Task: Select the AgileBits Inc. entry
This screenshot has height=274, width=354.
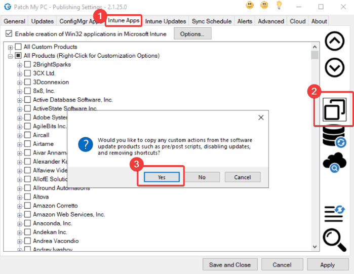Action: pyautogui.click(x=50, y=126)
